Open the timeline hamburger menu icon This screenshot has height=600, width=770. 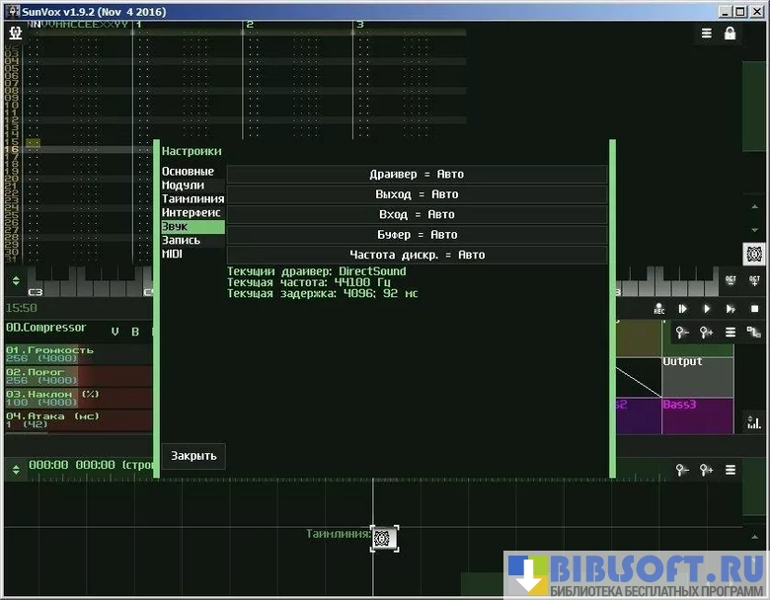pos(731,470)
